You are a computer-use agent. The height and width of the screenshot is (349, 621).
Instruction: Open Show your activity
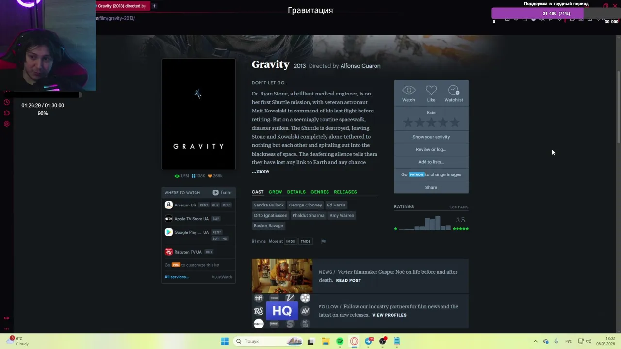point(431,137)
